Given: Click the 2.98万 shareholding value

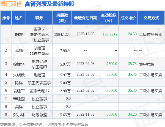Looking at the screenshot, I should click(65, 91).
